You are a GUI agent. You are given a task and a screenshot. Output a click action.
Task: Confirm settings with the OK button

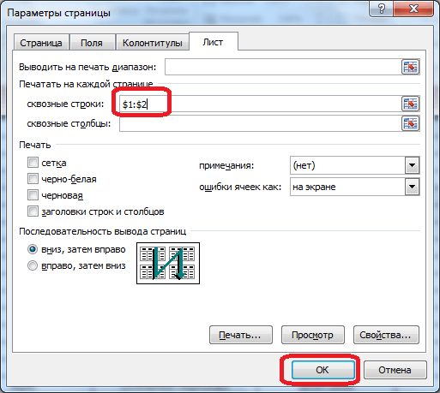coord(323,370)
